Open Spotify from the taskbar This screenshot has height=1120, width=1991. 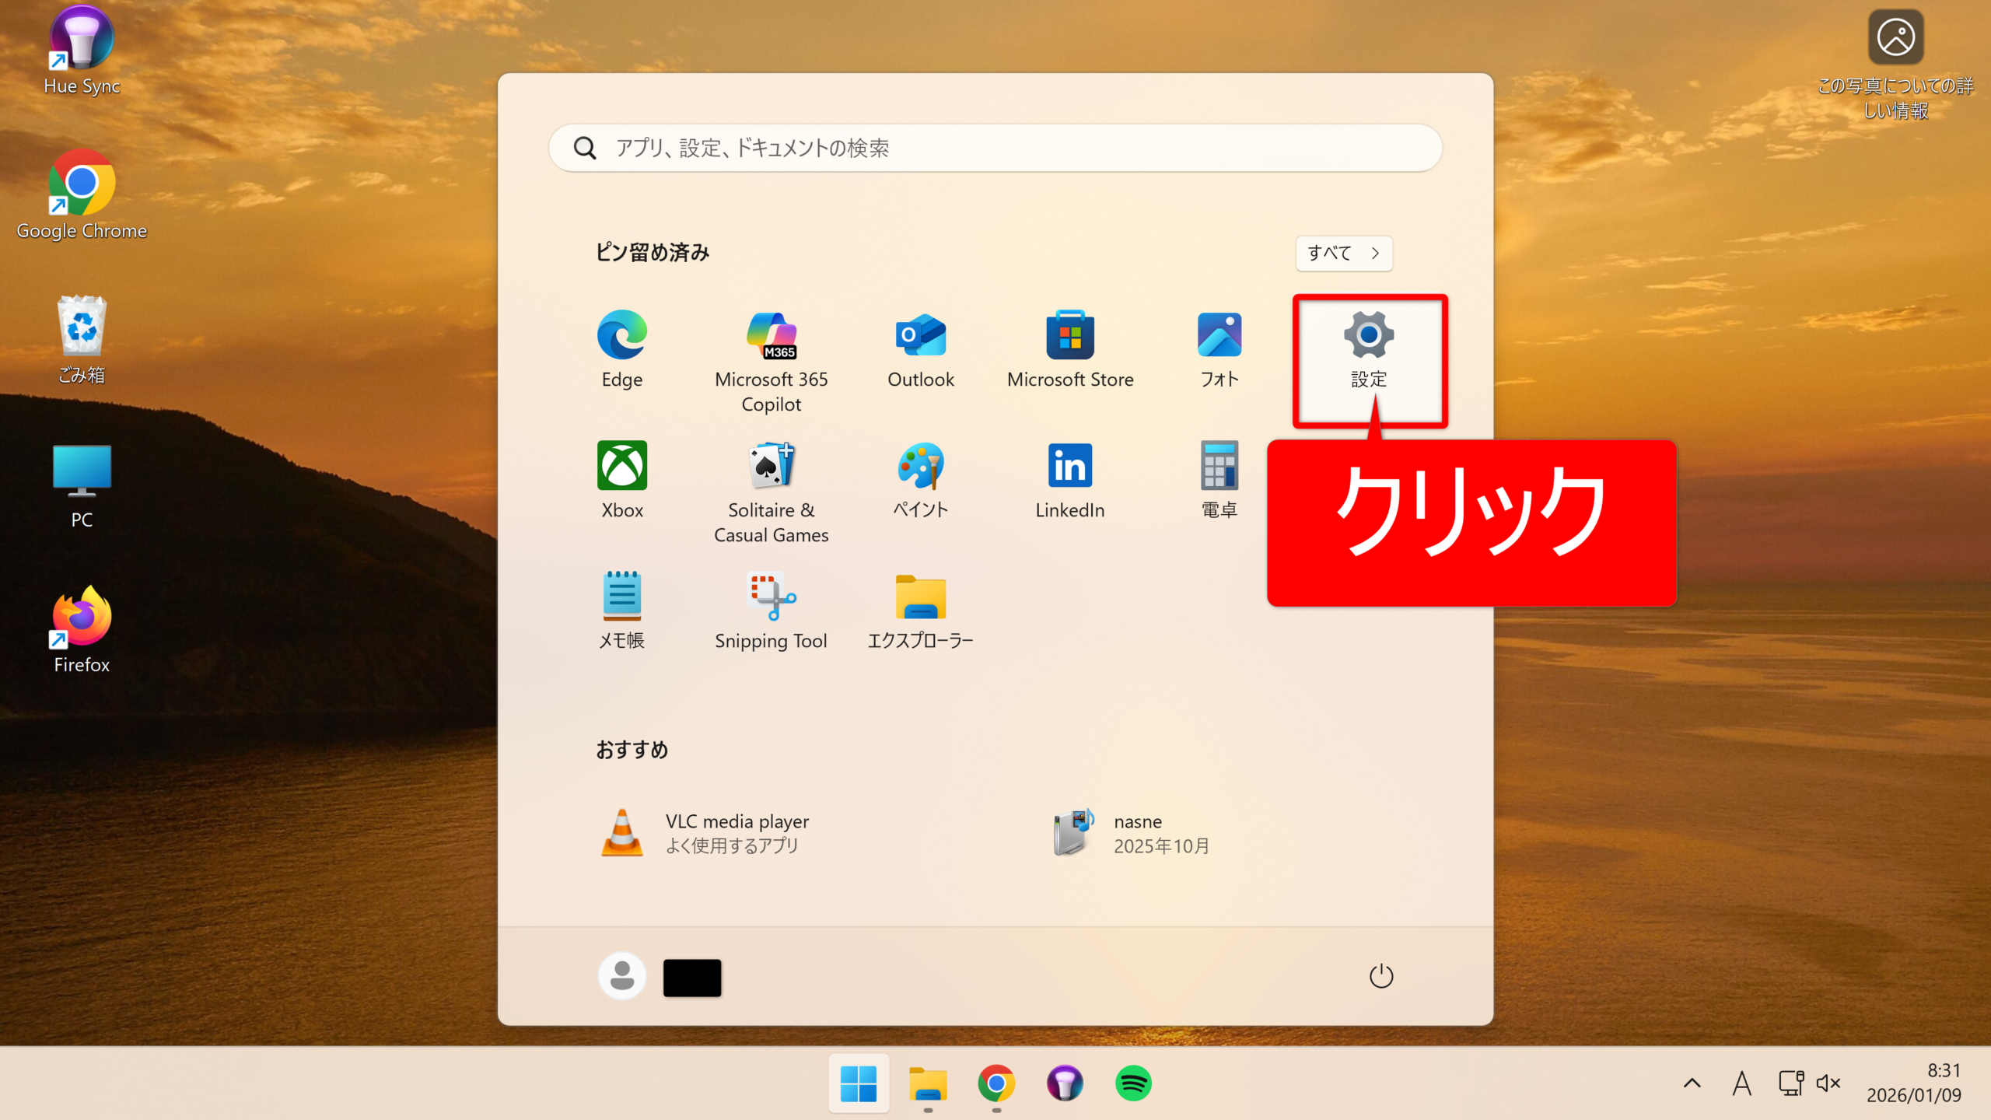[x=1133, y=1083]
